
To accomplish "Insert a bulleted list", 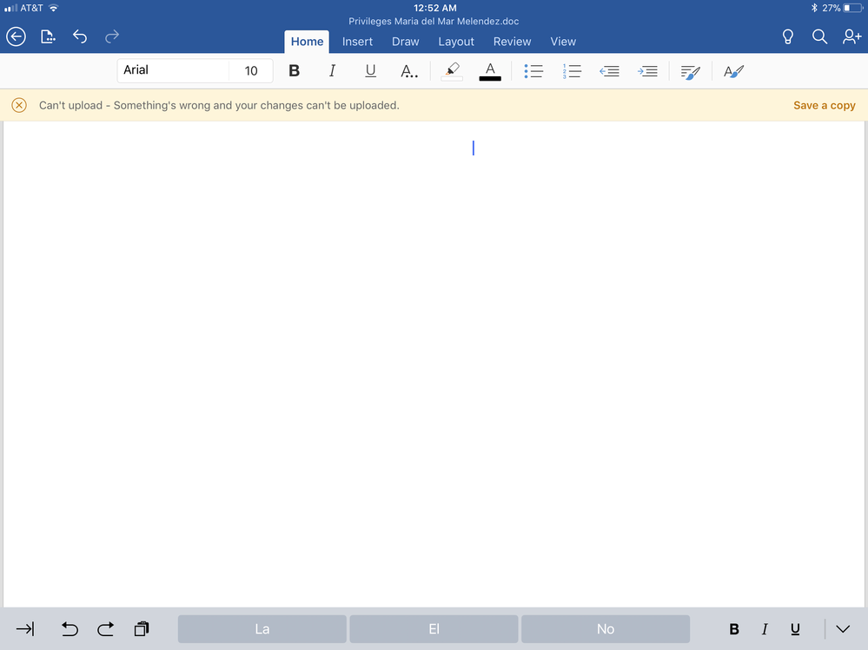I will (533, 71).
